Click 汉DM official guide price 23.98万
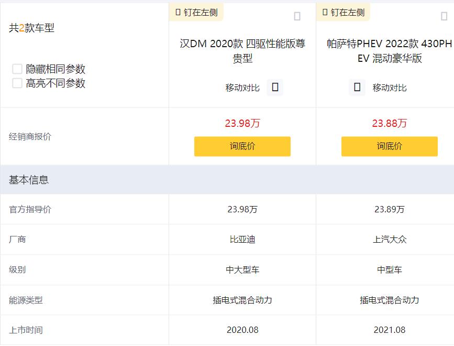 (x=242, y=209)
